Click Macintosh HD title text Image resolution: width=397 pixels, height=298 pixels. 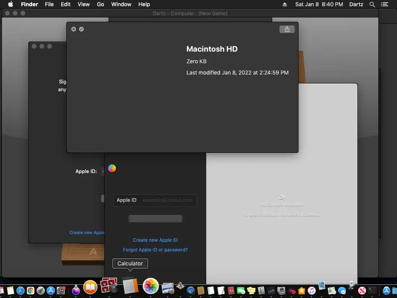[212, 49]
